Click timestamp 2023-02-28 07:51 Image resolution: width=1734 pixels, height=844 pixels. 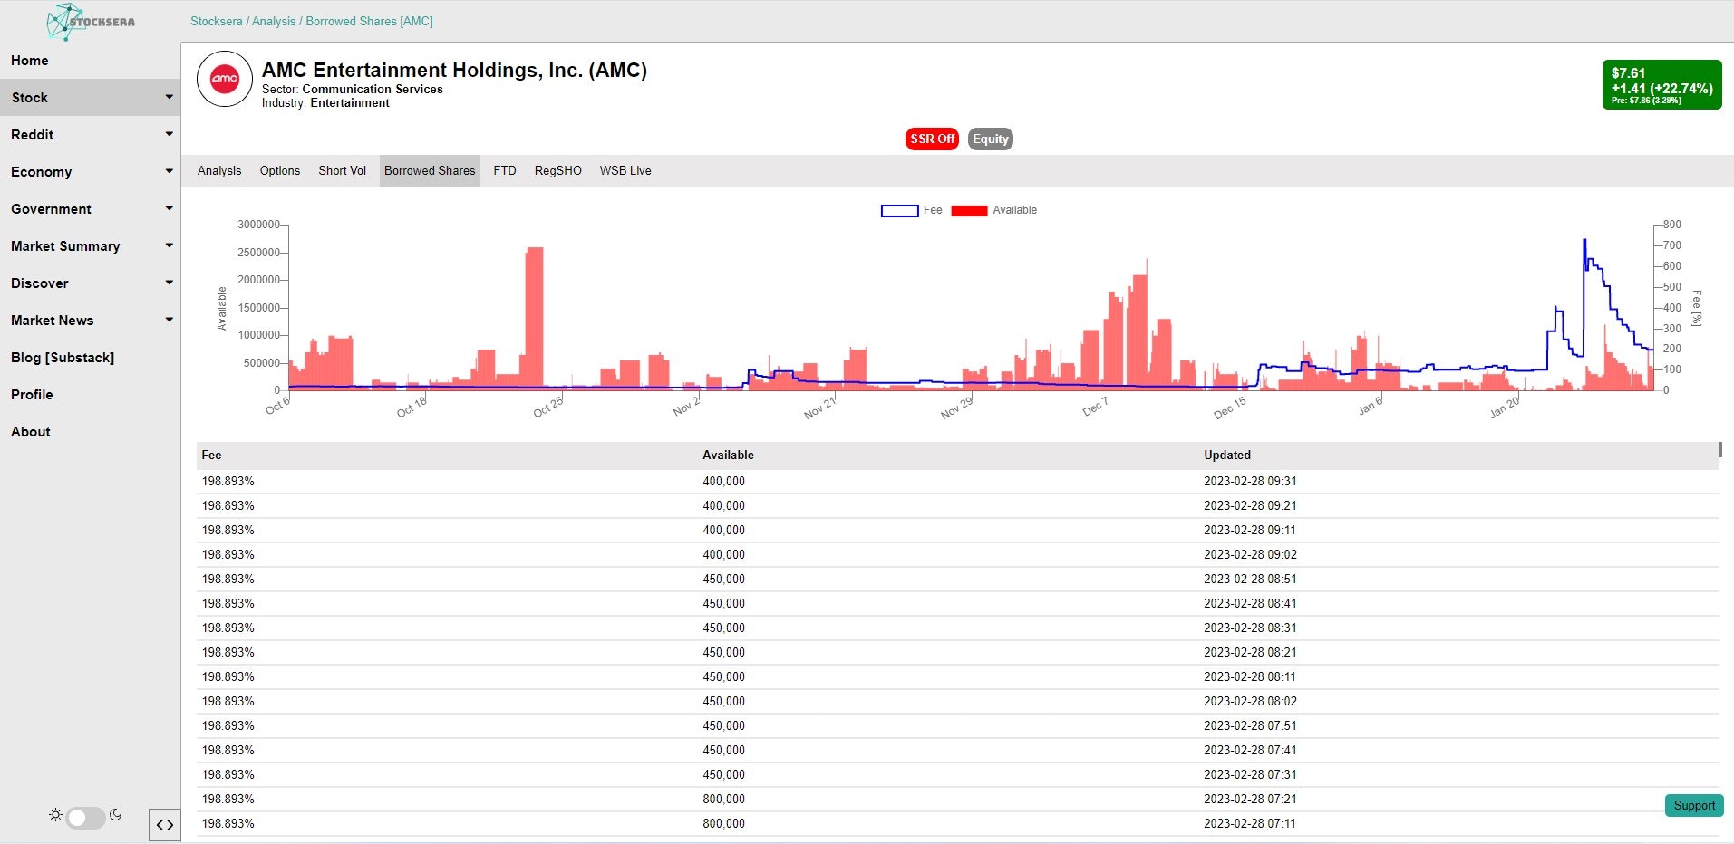click(x=1250, y=725)
